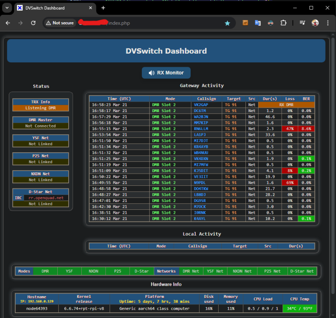
Task: Bookmark this page with the star icon
Action: [x=227, y=23]
